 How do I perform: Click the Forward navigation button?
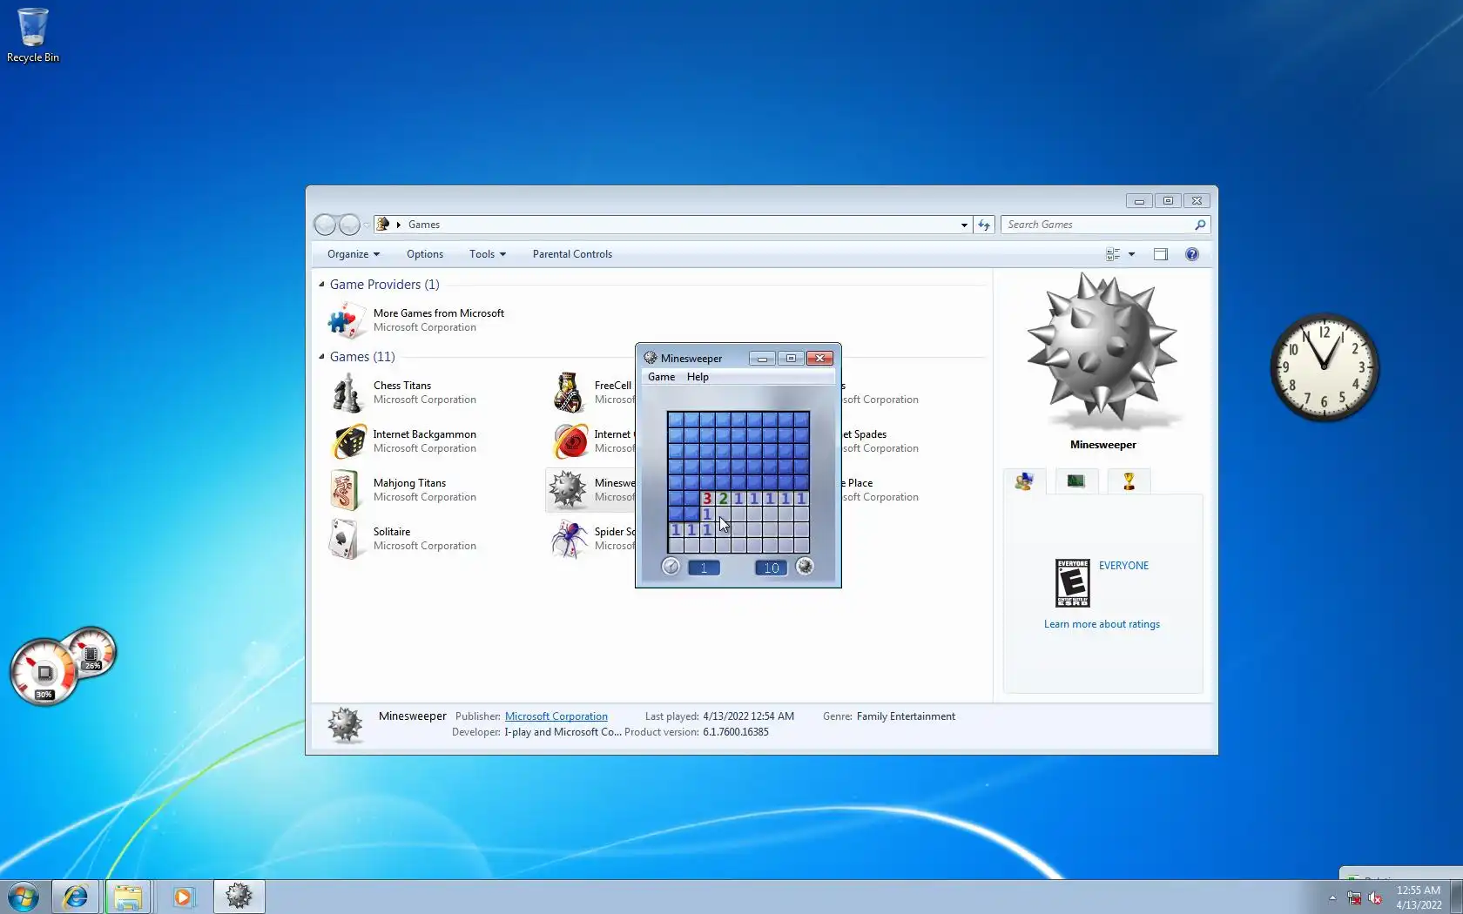[x=349, y=225]
